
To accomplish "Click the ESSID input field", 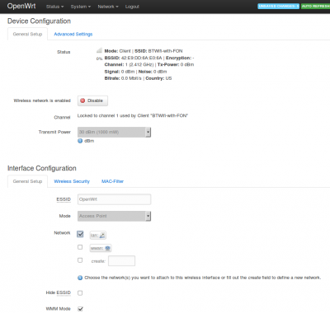I will coord(114,199).
